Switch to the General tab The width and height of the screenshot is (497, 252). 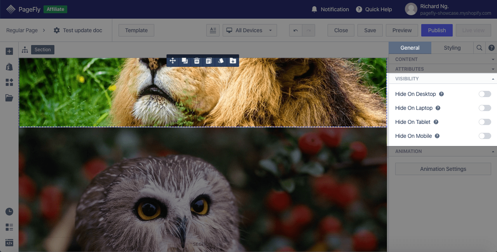[x=410, y=48]
